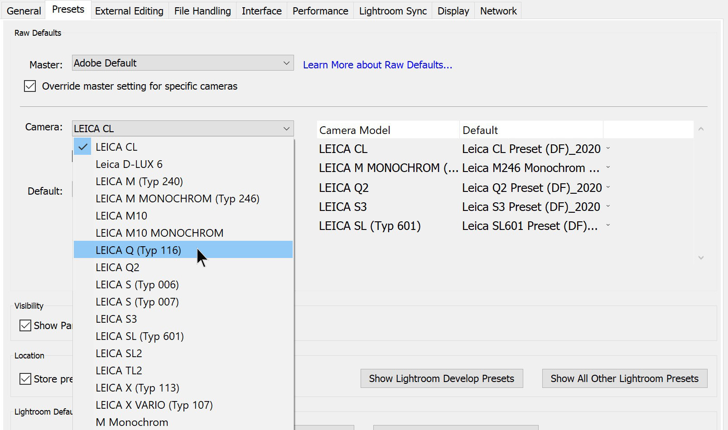Open the Interface preferences tab
Image resolution: width=728 pixels, height=430 pixels.
[261, 11]
